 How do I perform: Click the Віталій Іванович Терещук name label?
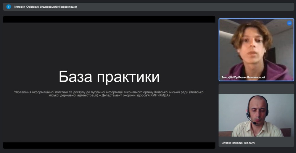(238, 143)
